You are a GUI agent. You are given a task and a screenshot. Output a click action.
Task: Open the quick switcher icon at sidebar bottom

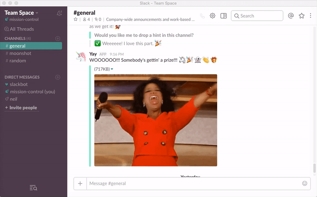pyautogui.click(x=33, y=188)
